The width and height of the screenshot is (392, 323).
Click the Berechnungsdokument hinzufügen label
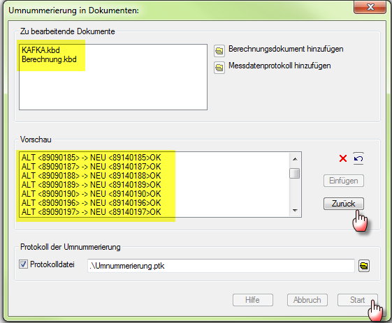tap(286, 49)
